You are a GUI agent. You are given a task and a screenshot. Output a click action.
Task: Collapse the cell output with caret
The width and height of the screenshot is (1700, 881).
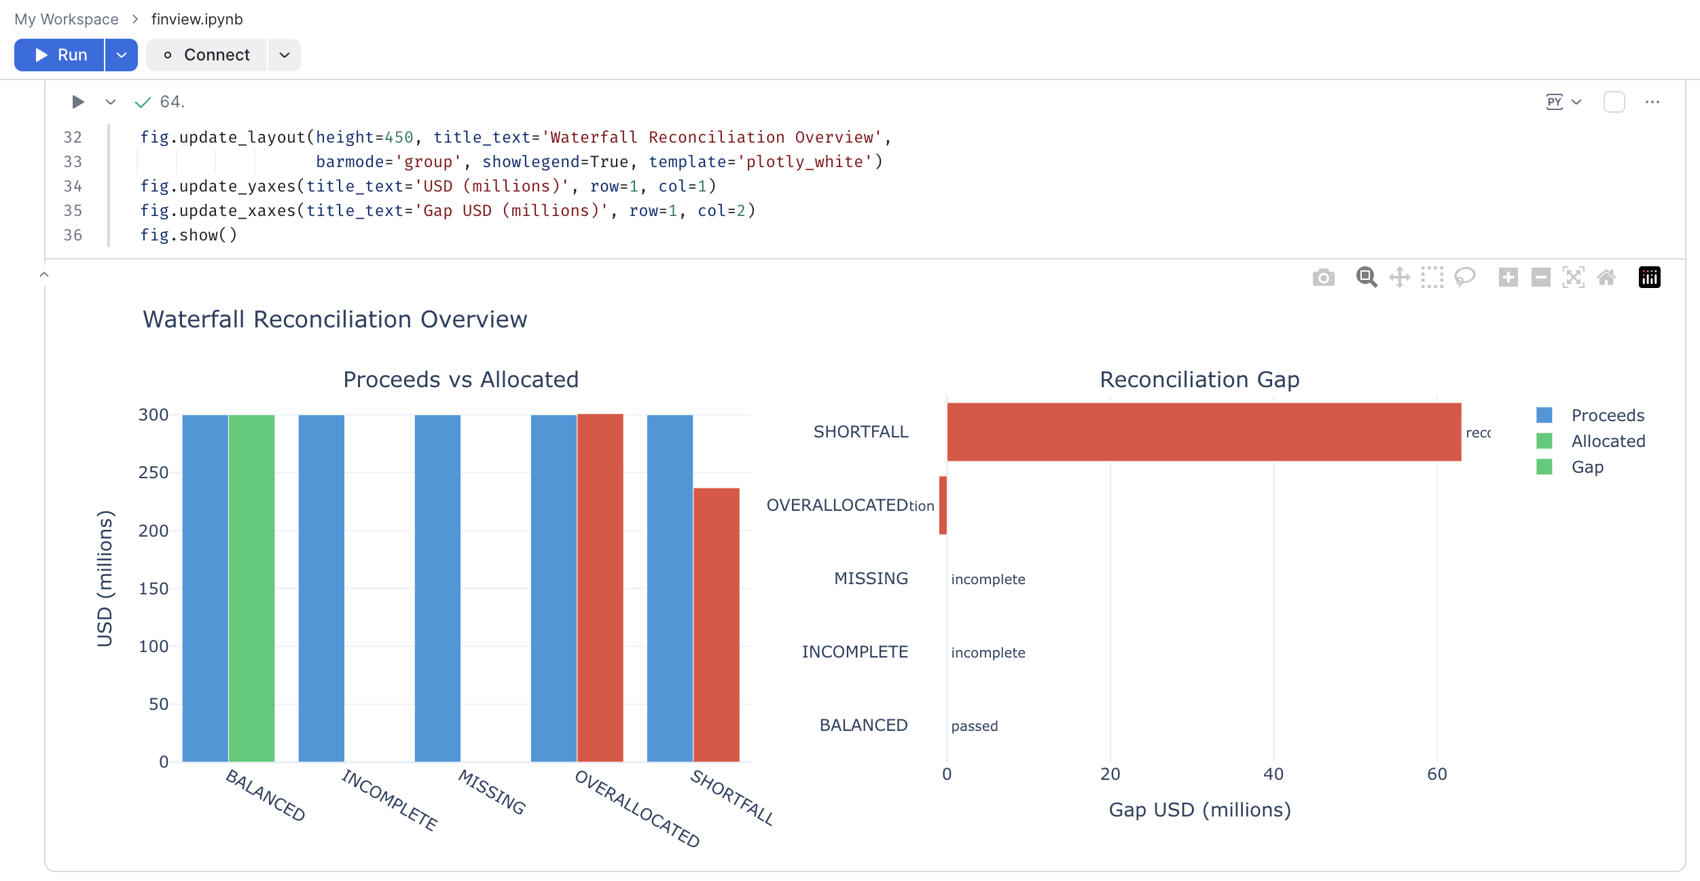pos(44,274)
